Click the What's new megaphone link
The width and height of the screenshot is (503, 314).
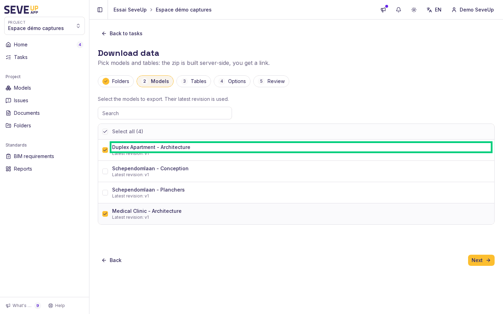(23, 306)
